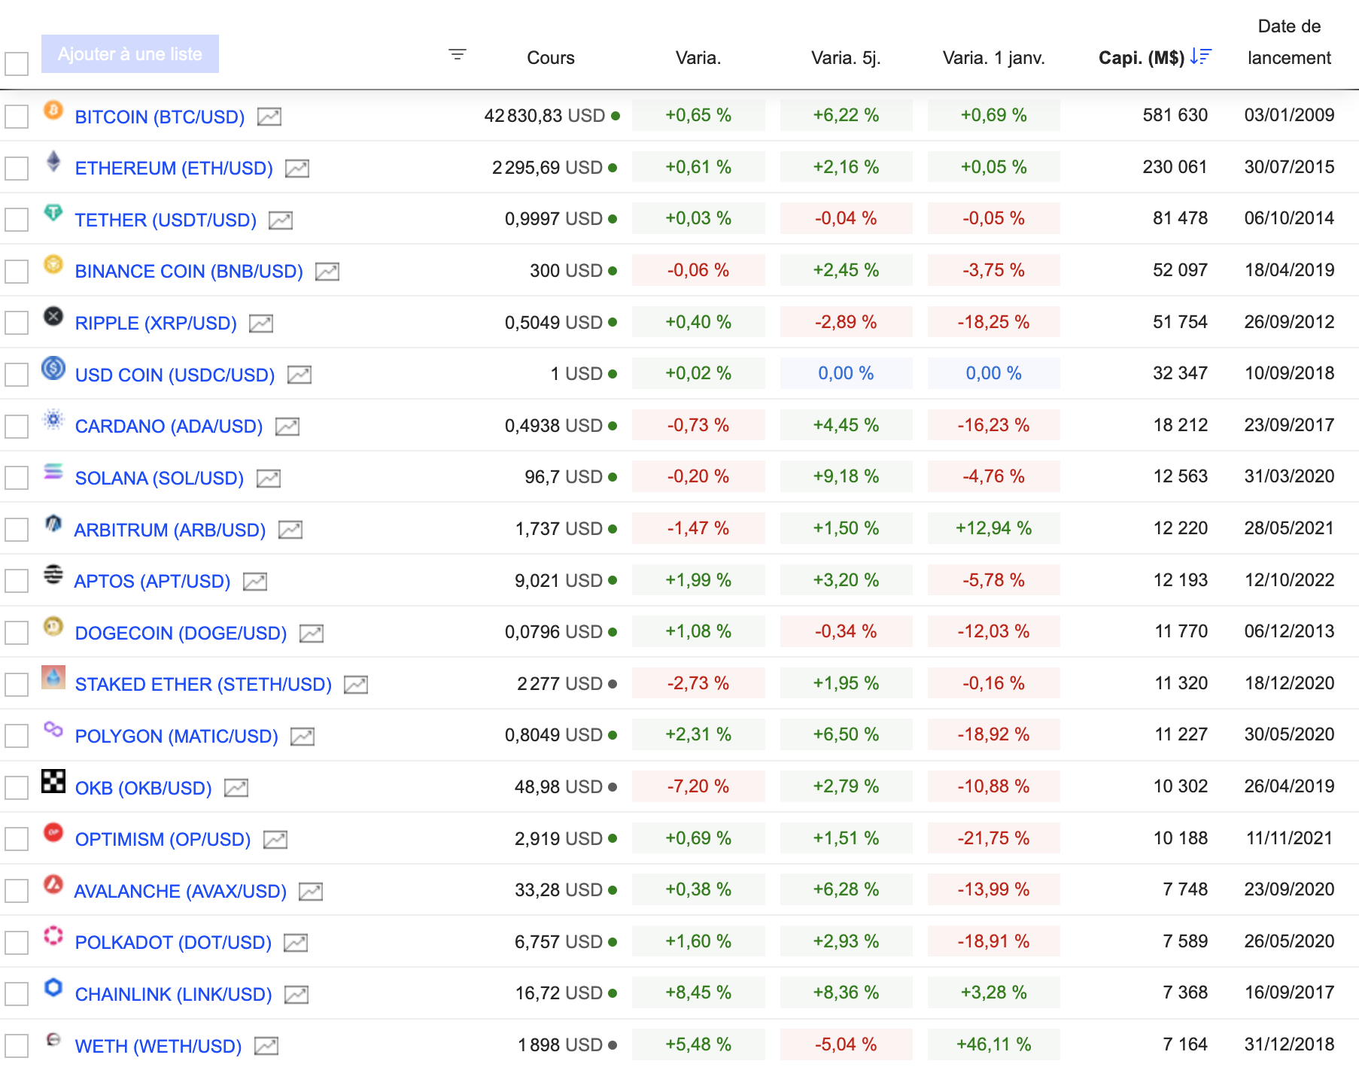Open chart icon next to Polkadot (DOT/USD)

(x=296, y=943)
